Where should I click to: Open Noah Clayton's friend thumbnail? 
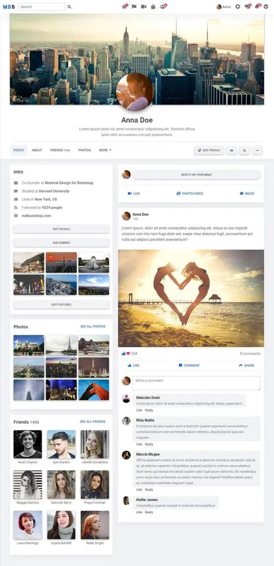[28, 444]
